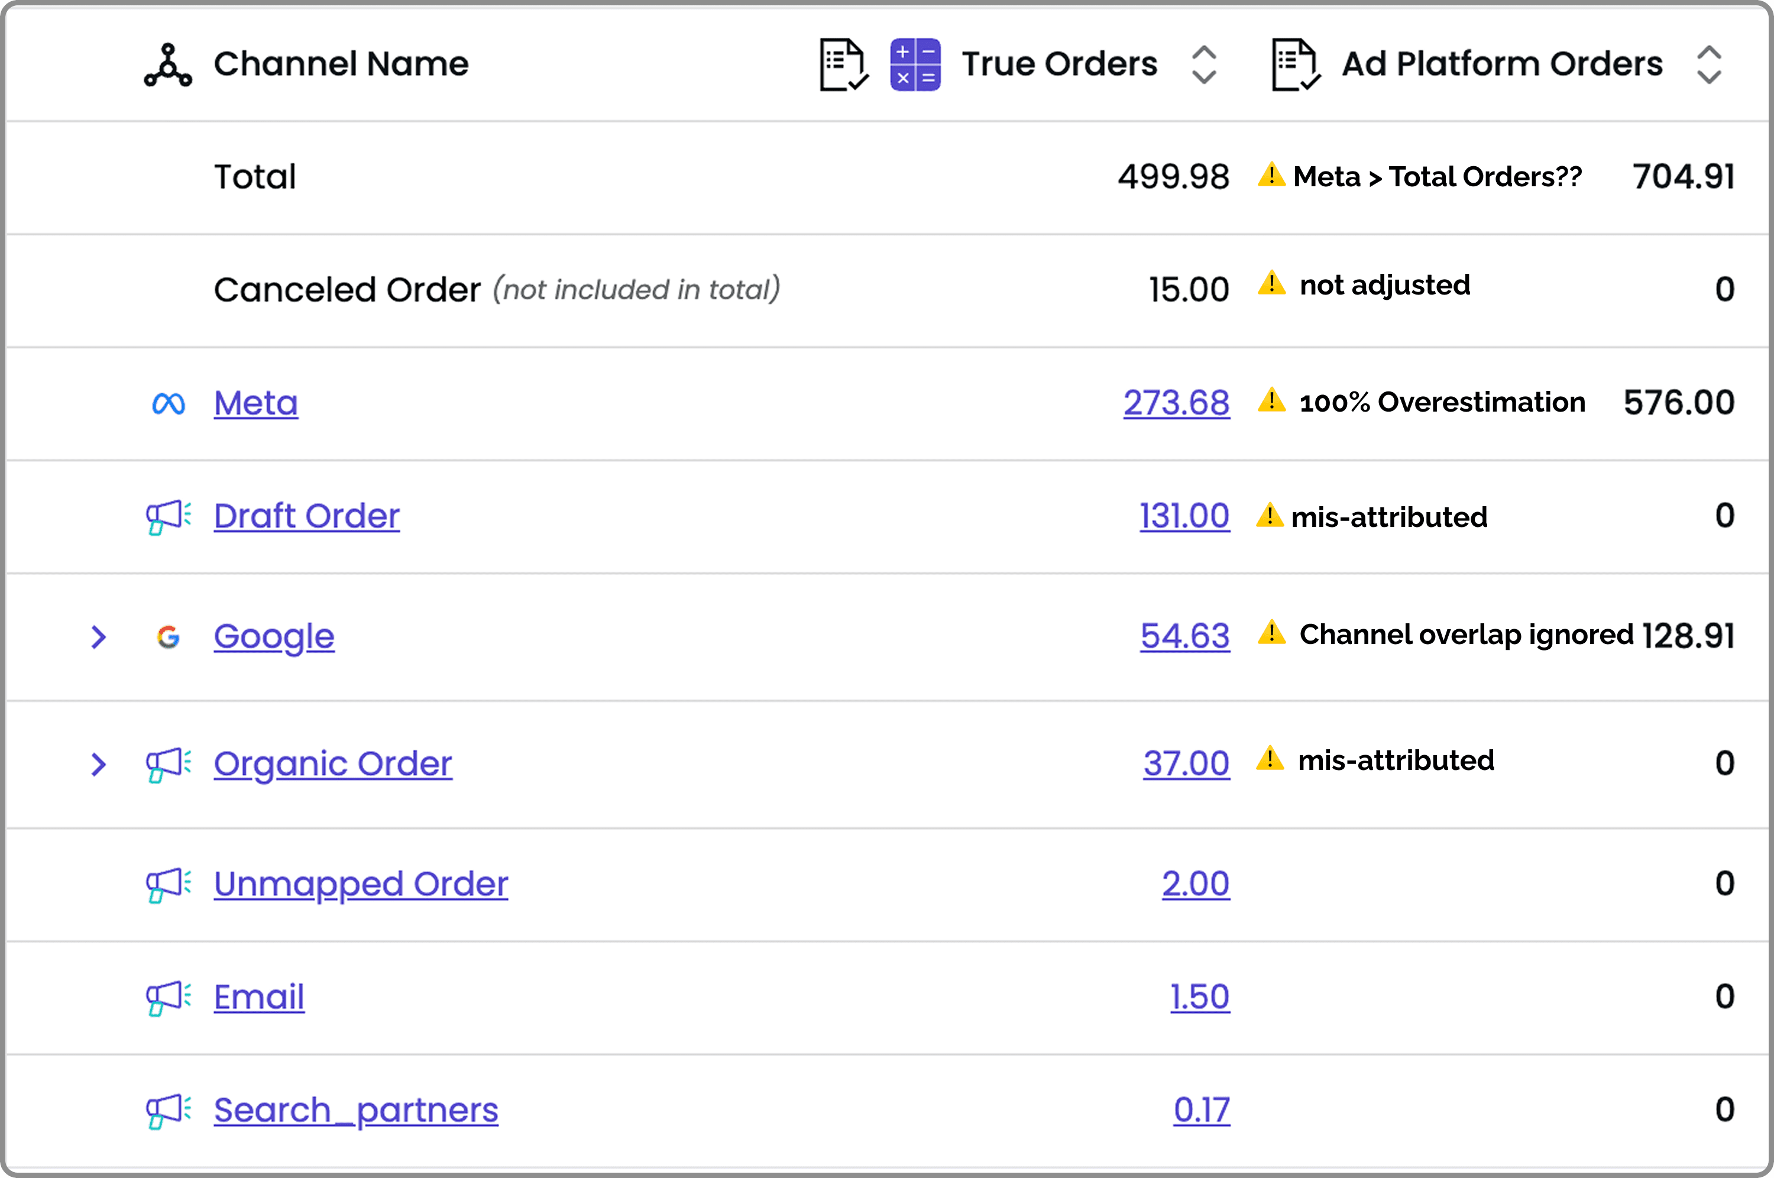Expand the Google channel row

coord(98,637)
